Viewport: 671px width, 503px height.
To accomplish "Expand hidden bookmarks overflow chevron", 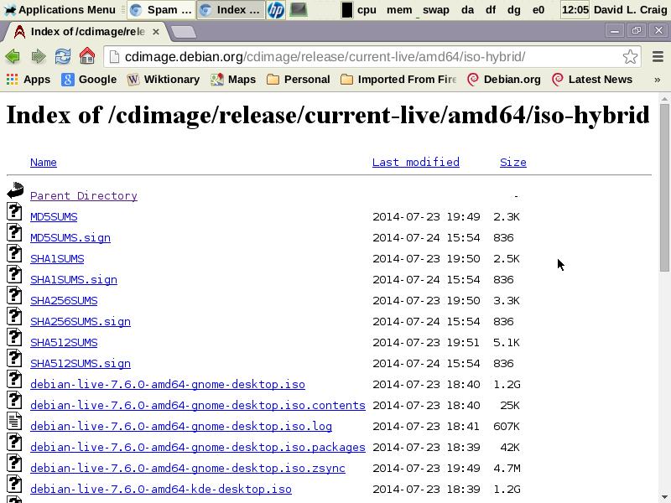I will (657, 80).
